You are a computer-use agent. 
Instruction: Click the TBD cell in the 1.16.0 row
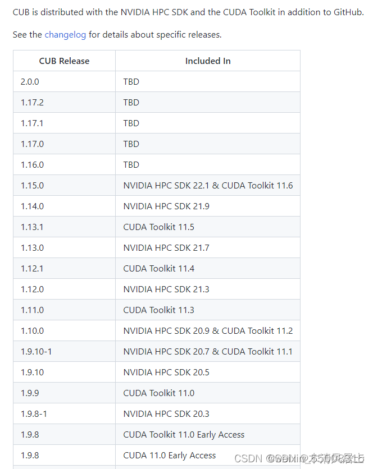click(x=208, y=164)
